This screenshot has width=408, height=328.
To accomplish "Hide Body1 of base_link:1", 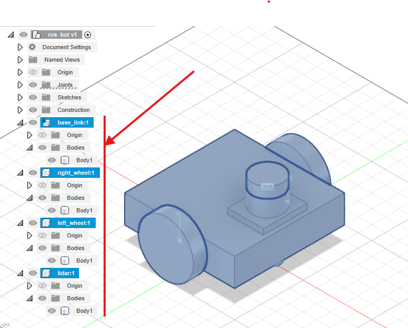I will 52,160.
